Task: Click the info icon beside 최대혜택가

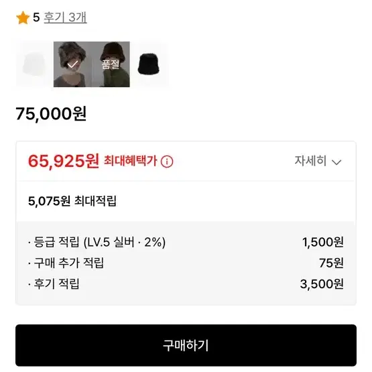Action: [167, 162]
